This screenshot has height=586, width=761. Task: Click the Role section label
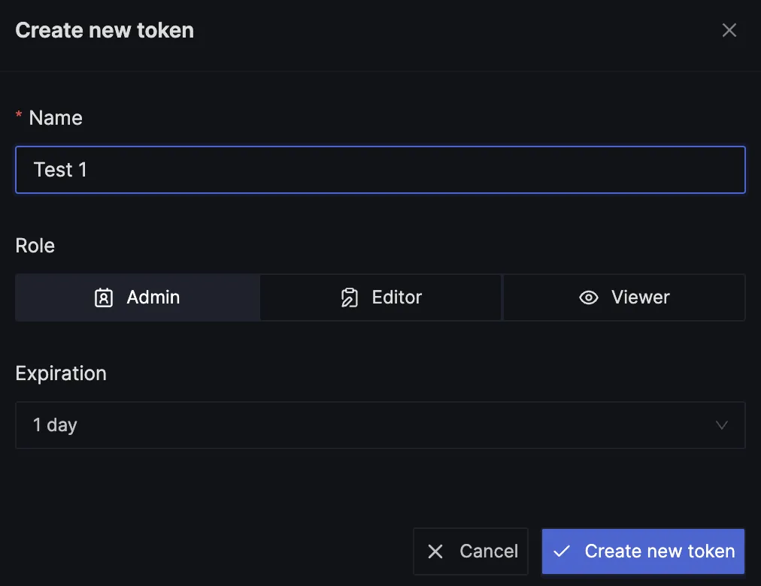pyautogui.click(x=35, y=245)
